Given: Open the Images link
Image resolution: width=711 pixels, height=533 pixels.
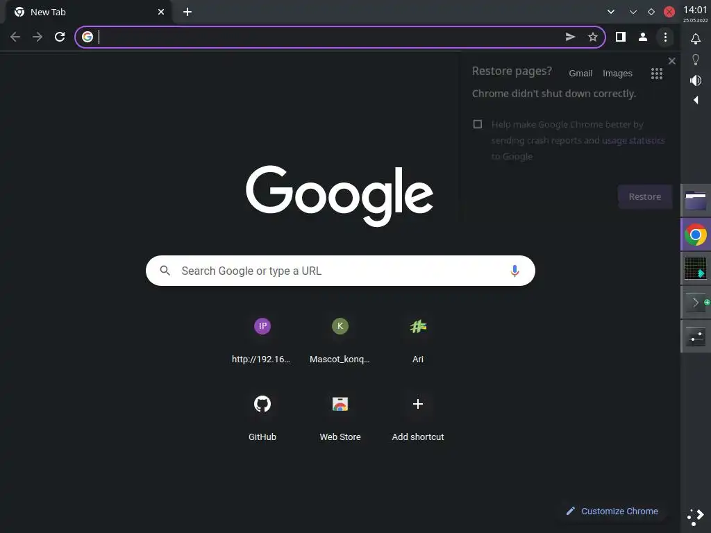Looking at the screenshot, I should 617,74.
